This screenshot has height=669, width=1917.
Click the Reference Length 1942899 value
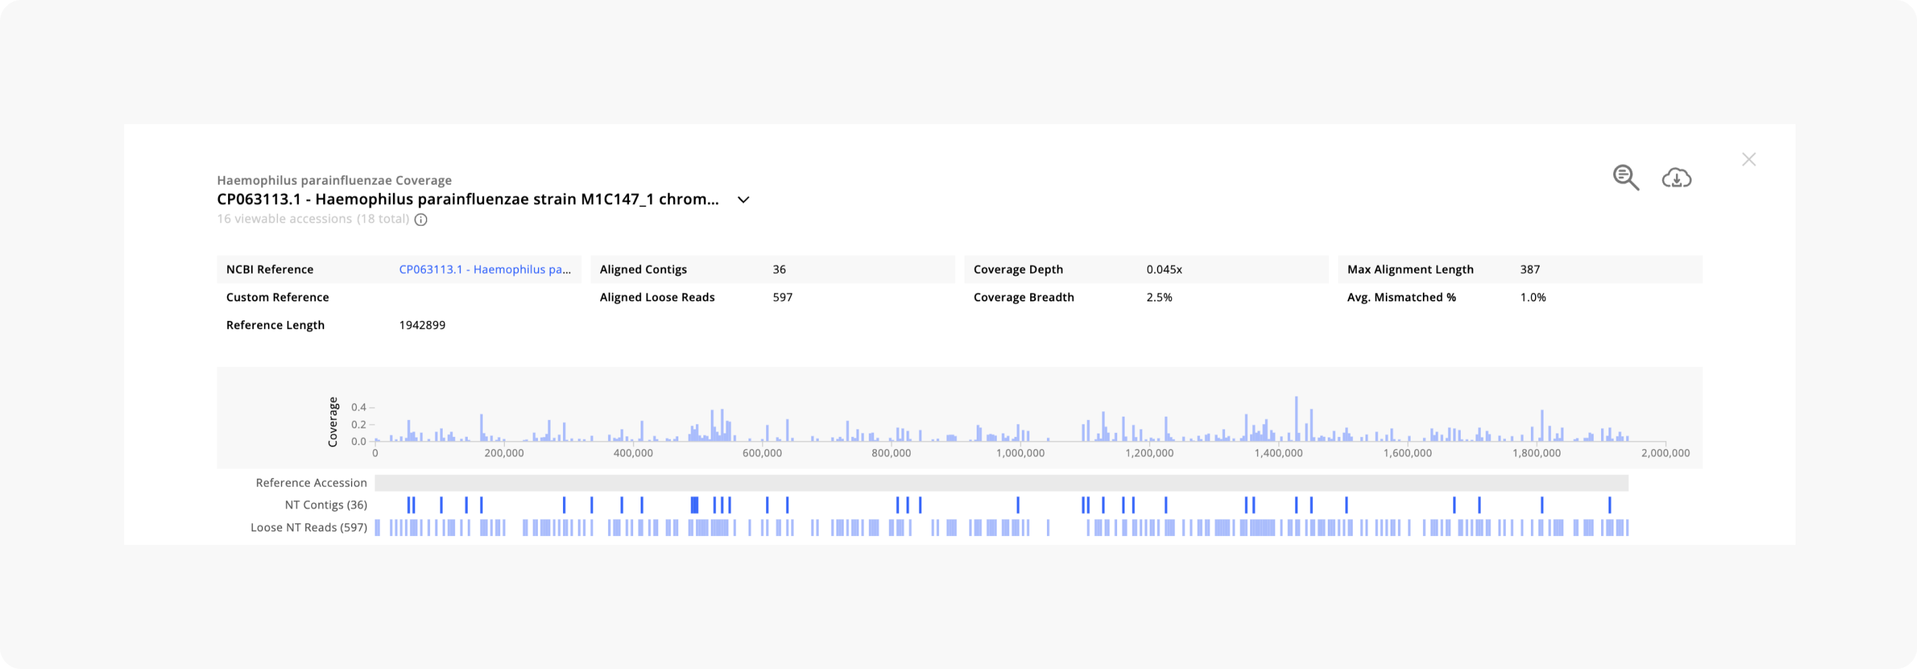click(x=422, y=325)
